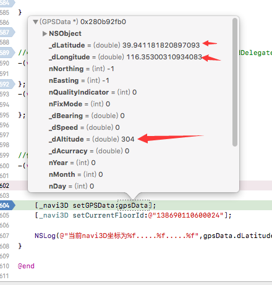Image resolution: width=272 pixels, height=285 pixels.
Task: Click the gpsData variable in code
Action: point(134,205)
